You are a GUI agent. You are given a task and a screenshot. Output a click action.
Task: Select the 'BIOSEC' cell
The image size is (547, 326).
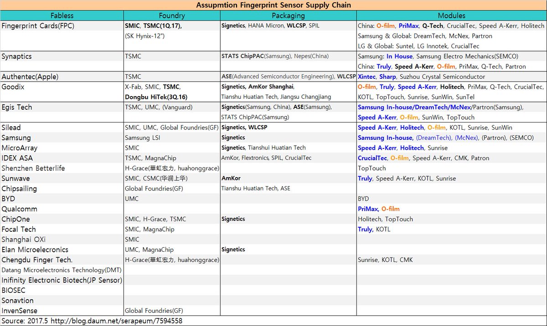tap(13, 290)
